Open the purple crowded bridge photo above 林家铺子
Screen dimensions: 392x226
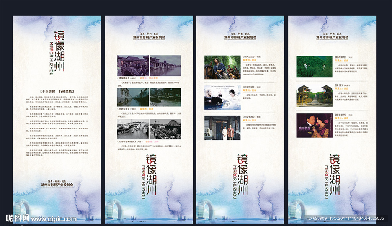133,66
